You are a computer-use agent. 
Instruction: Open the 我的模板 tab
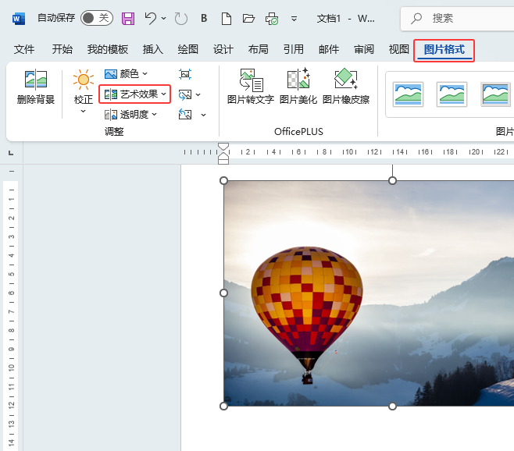pyautogui.click(x=108, y=49)
